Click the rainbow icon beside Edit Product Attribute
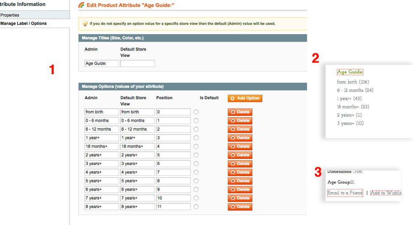 click(x=81, y=5)
